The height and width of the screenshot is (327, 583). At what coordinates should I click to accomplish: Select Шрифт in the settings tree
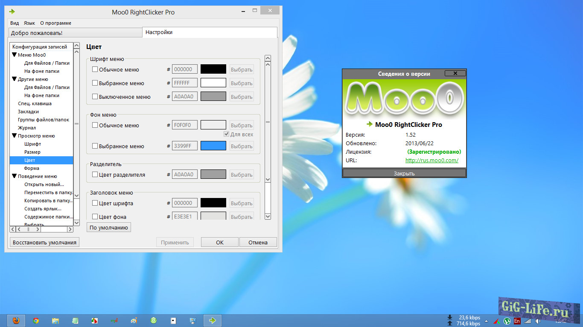click(32, 144)
